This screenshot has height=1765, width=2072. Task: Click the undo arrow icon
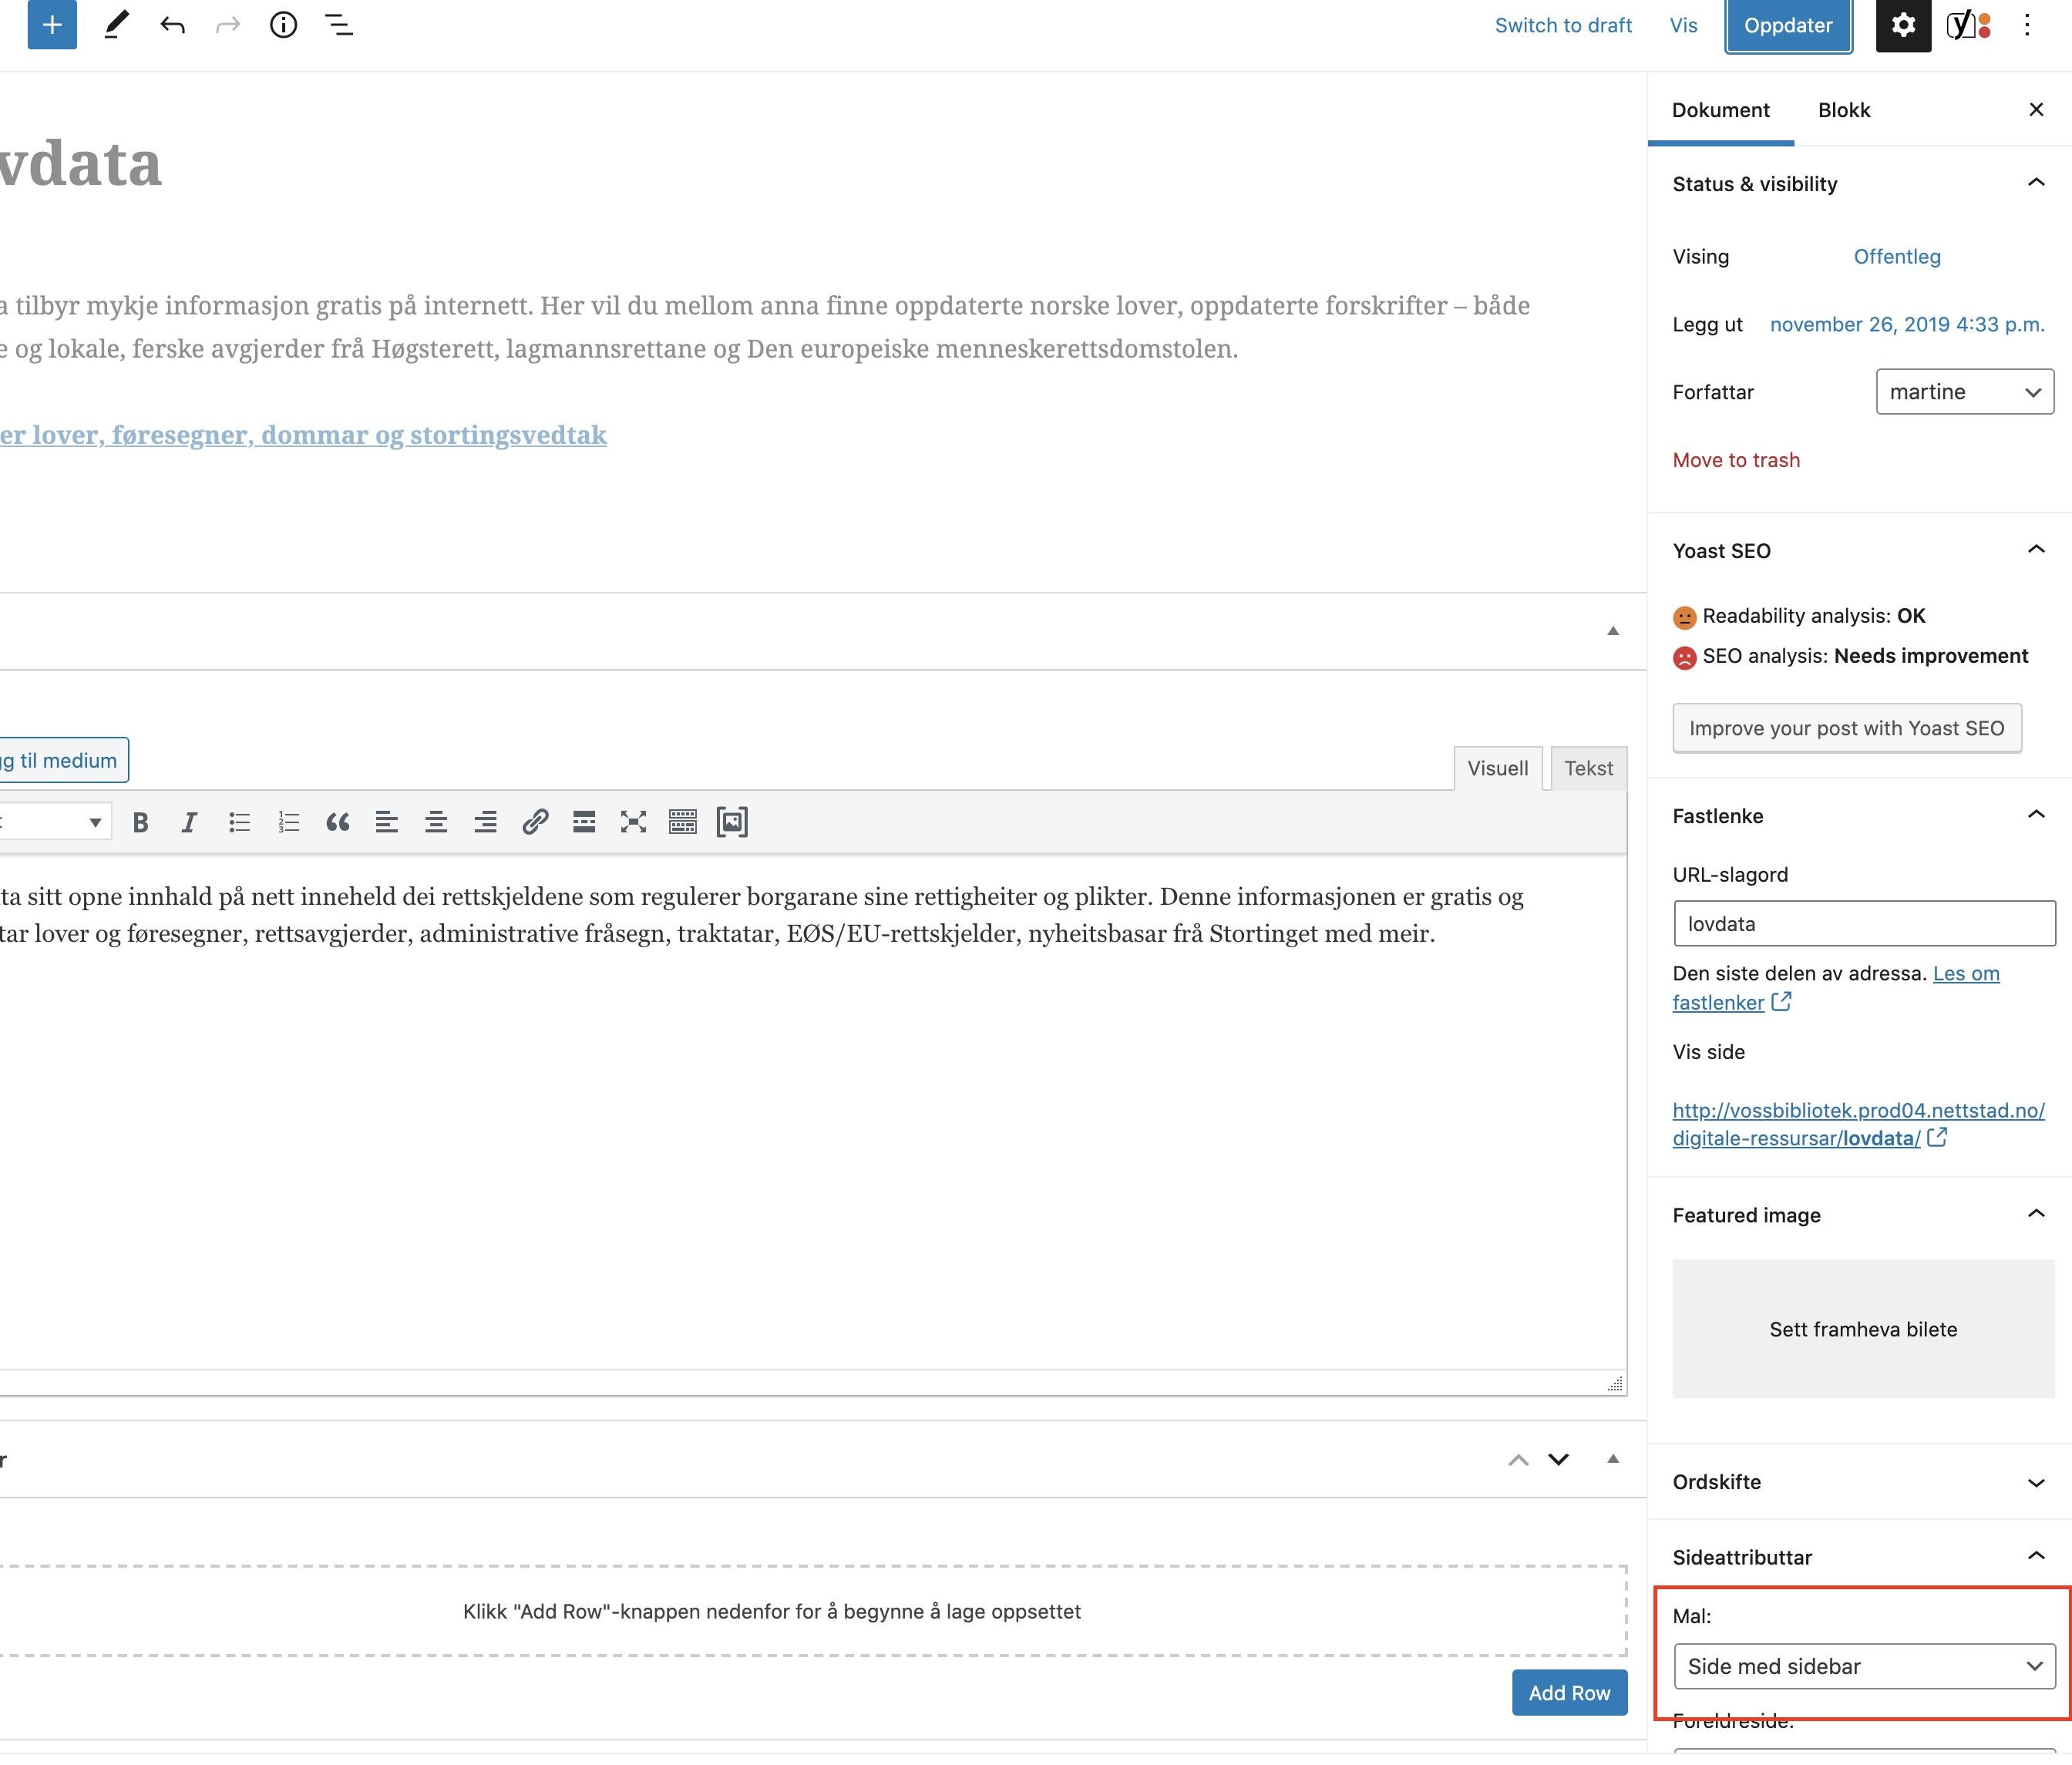coord(172,25)
